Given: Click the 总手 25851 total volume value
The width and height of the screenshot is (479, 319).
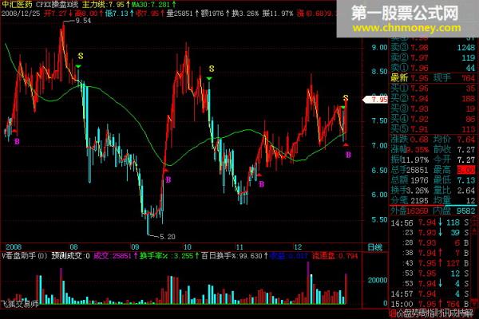Looking at the screenshot, I should pyautogui.click(x=410, y=170).
